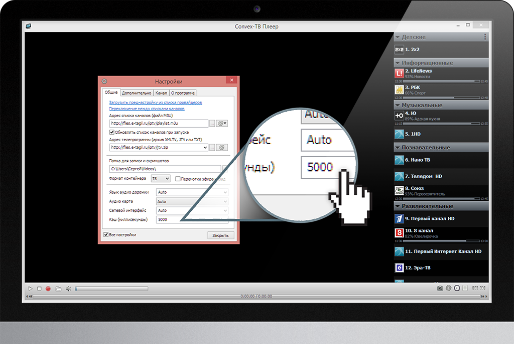This screenshot has width=514, height=344.
Task: Toggle 'Обновлять список каналов при запуске' checkbox
Action: tap(112, 132)
